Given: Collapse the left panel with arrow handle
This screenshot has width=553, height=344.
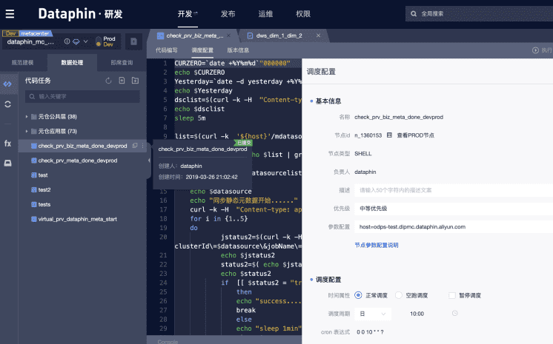Looking at the screenshot, I should (149, 161).
